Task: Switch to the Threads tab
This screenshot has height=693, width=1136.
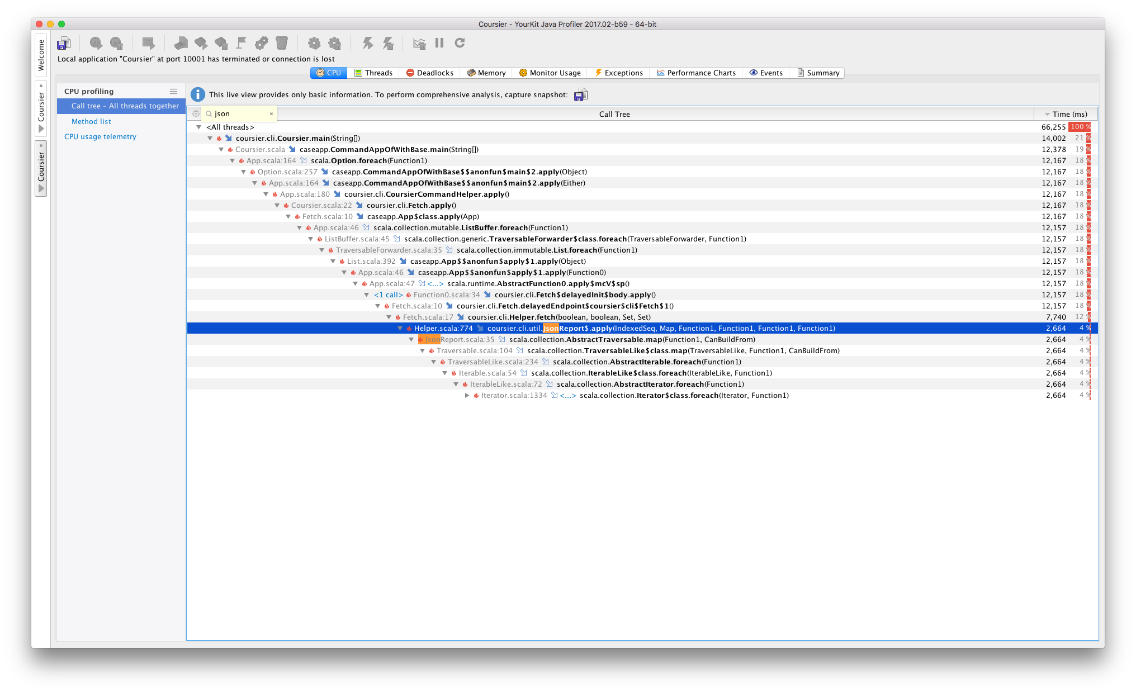Action: tap(373, 73)
